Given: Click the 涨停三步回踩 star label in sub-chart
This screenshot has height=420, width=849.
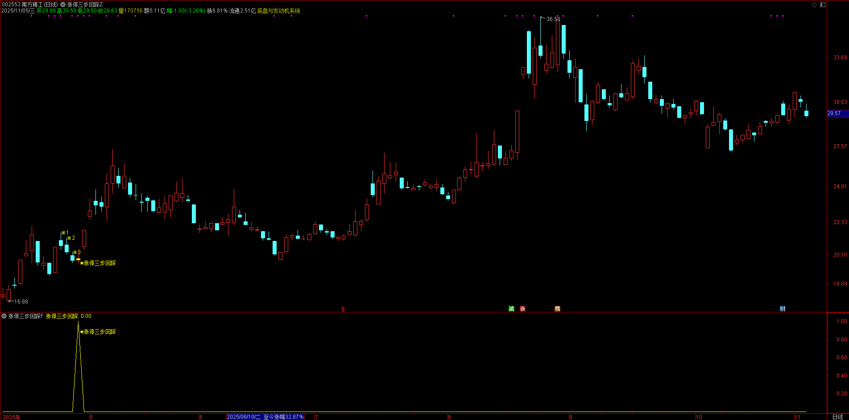Looking at the screenshot, I should (x=98, y=332).
